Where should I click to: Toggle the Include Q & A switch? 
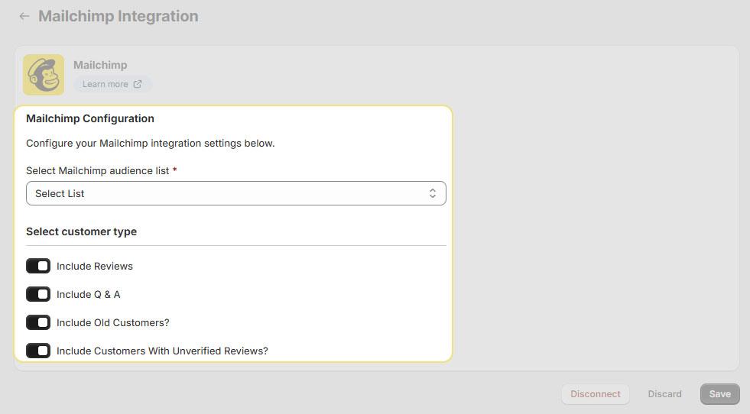[x=38, y=294]
